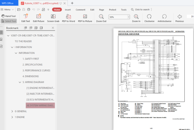Click the Zoom In magnifier
The image size is (194, 130).
(x=136, y=18)
